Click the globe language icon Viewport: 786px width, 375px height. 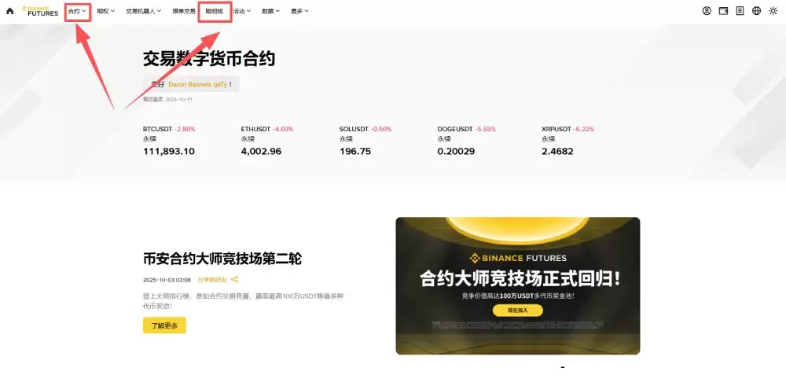(x=756, y=11)
